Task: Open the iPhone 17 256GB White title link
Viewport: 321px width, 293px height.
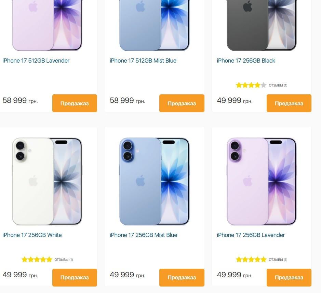Action: (x=32, y=235)
